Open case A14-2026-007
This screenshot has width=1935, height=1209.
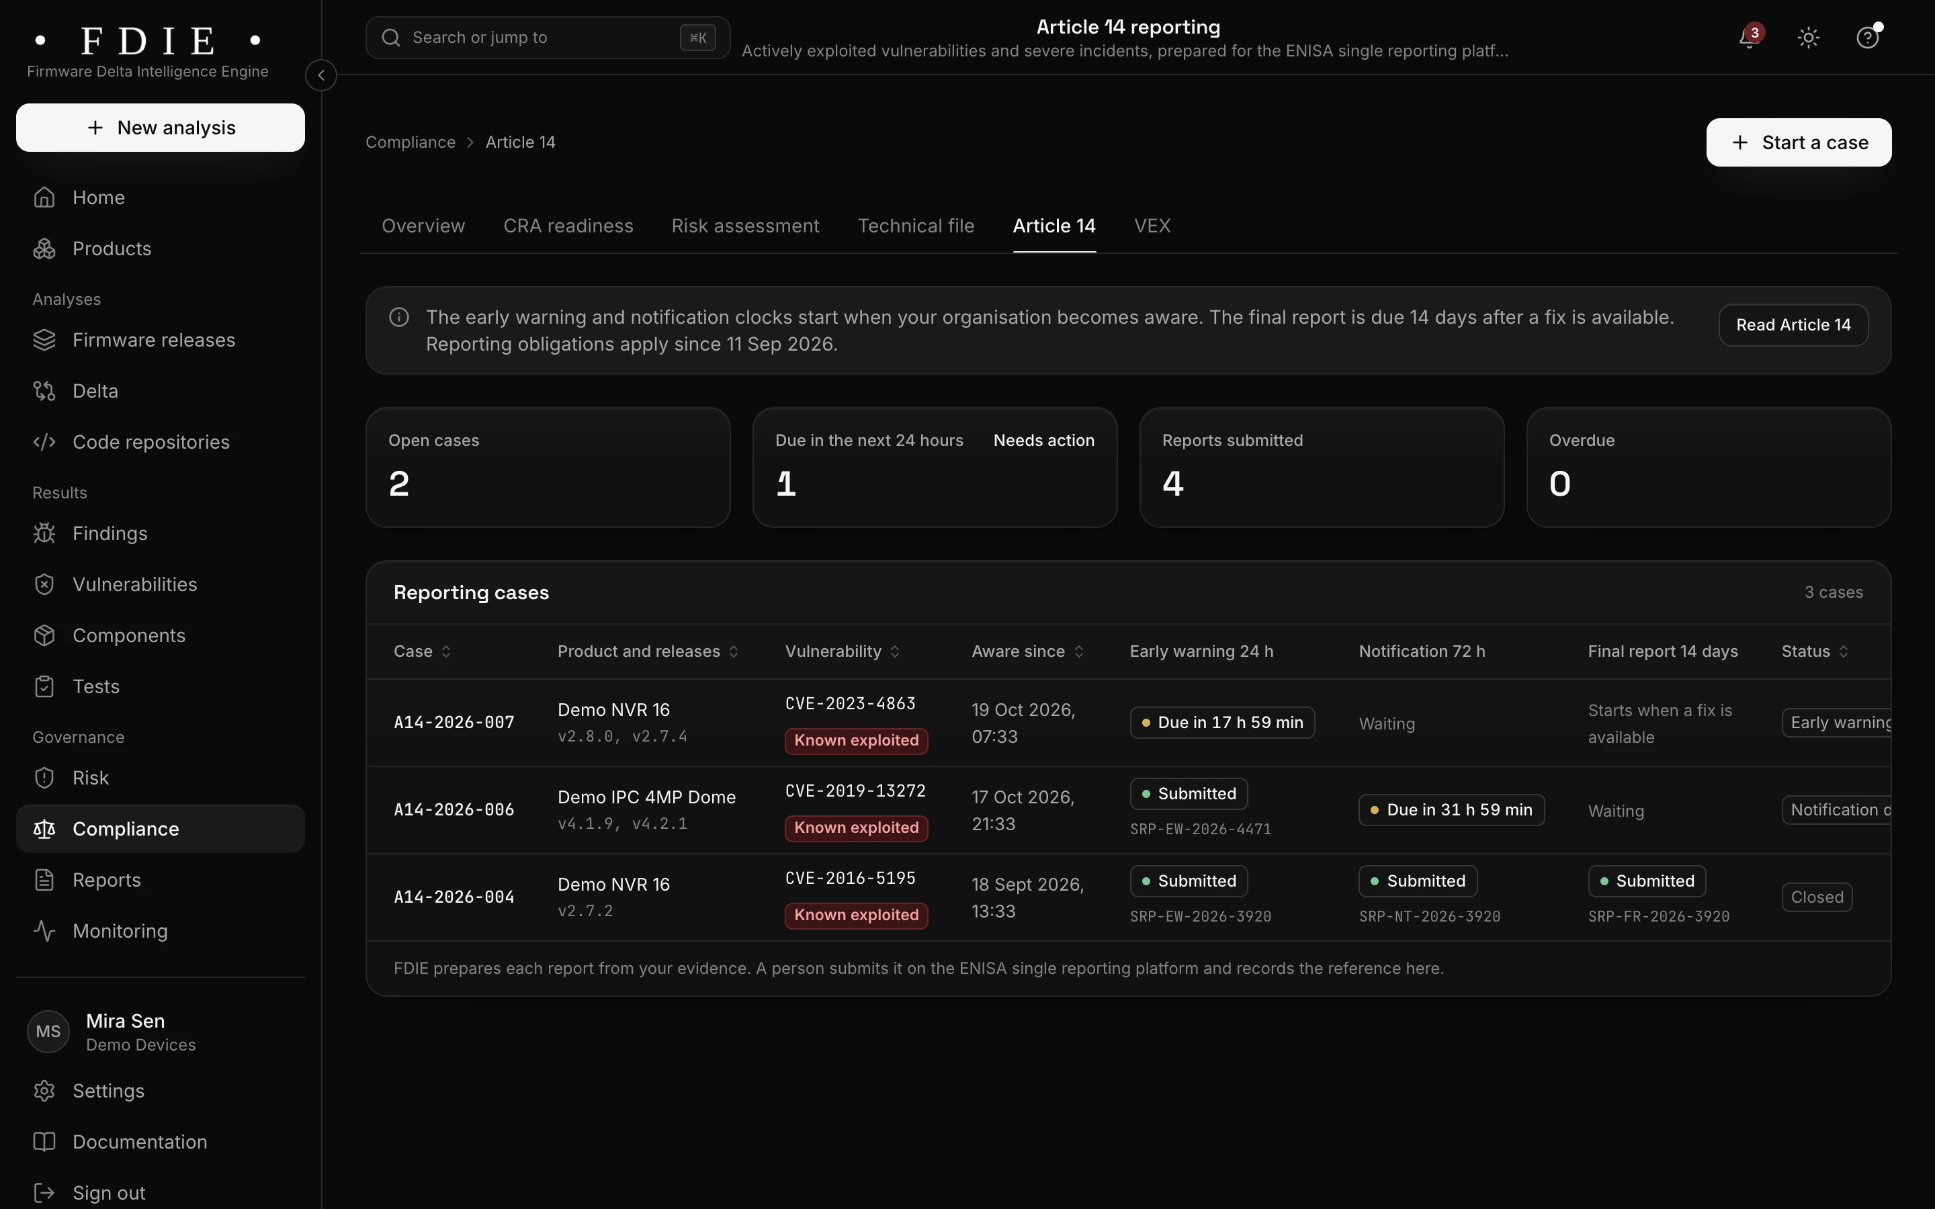(454, 723)
